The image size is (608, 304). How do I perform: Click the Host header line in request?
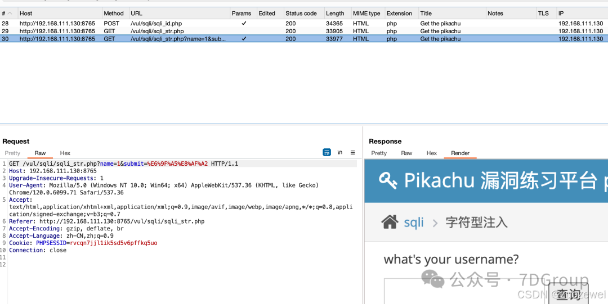coord(53,171)
